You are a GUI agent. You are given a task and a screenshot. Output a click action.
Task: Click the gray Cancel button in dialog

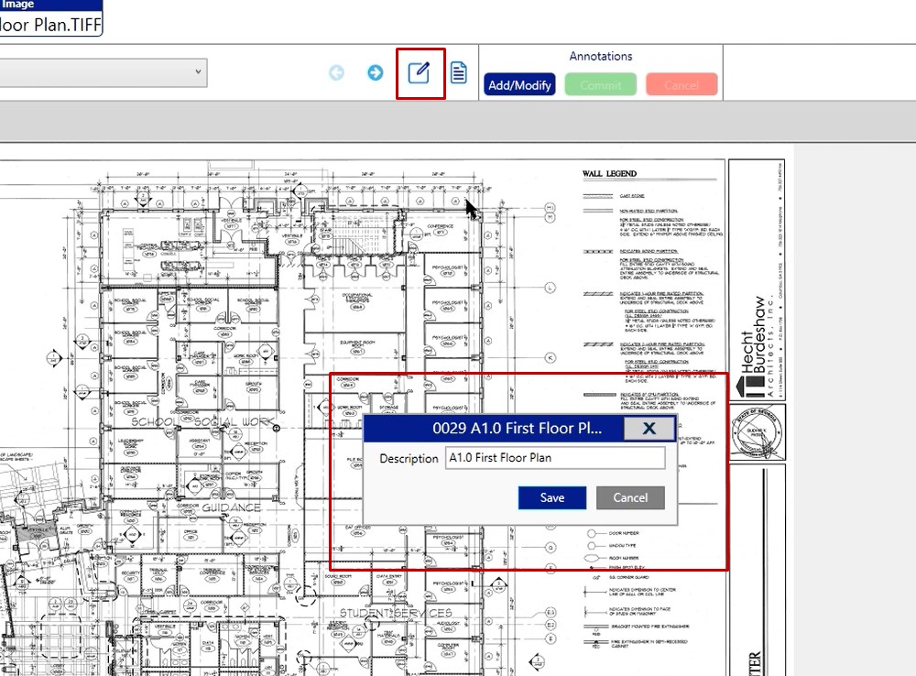tap(630, 497)
